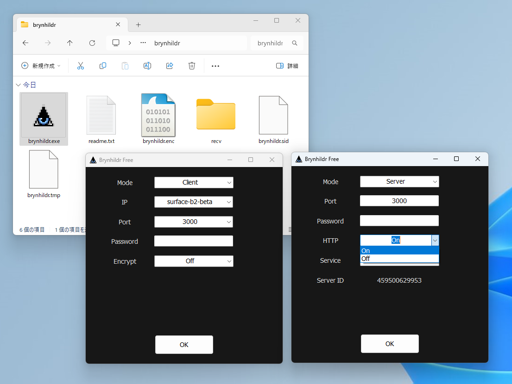512x384 pixels.
Task: Click the Server ID value 459500629953
Action: click(399, 280)
